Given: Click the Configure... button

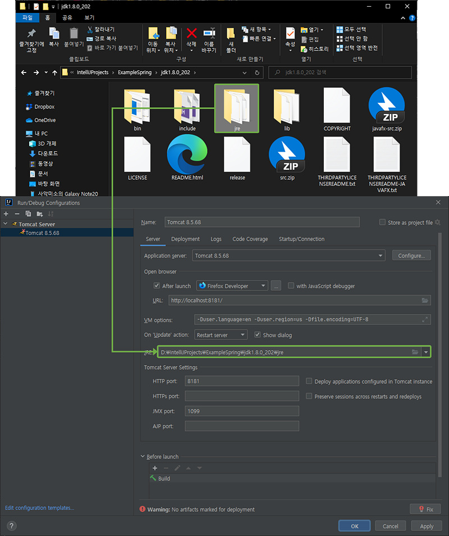Looking at the screenshot, I should (x=411, y=256).
